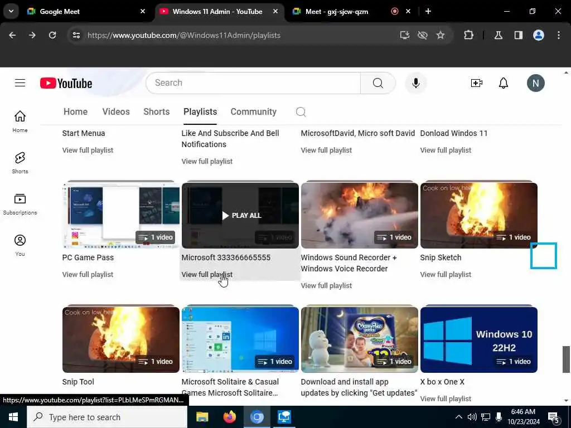The width and height of the screenshot is (571, 428).
Task: Open Subscriptions in the sidebar
Action: [20, 204]
